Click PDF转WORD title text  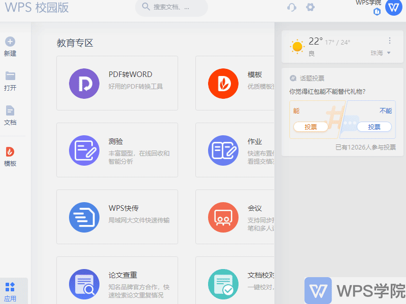[130, 74]
